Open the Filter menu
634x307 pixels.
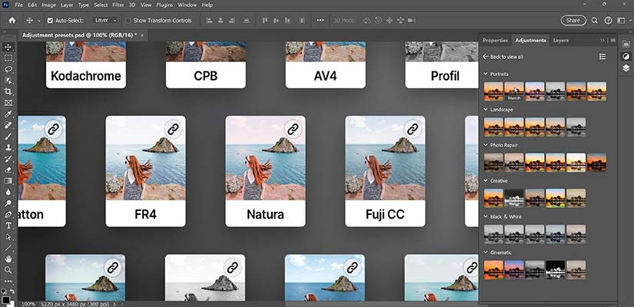[x=118, y=5]
